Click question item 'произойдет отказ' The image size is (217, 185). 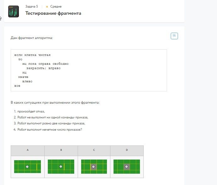[31, 112]
